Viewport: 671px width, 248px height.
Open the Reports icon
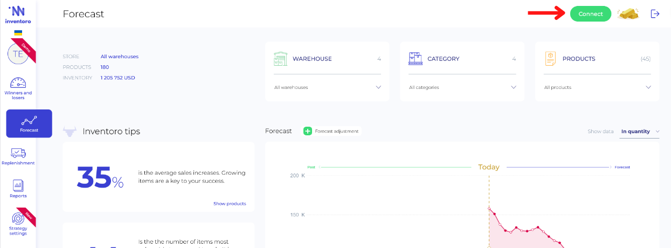coord(18,186)
